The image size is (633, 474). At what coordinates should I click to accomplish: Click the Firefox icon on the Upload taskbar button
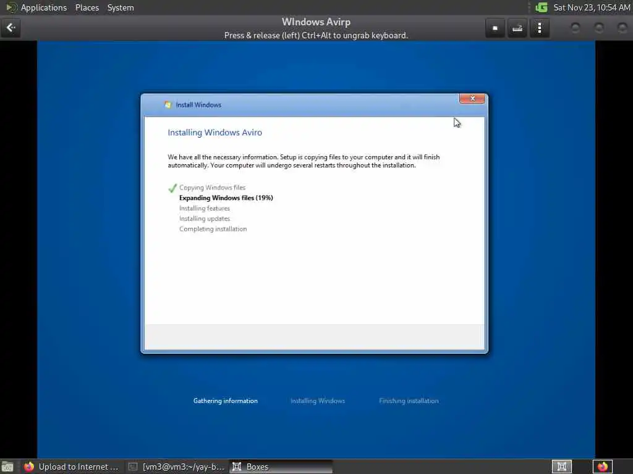pyautogui.click(x=29, y=467)
